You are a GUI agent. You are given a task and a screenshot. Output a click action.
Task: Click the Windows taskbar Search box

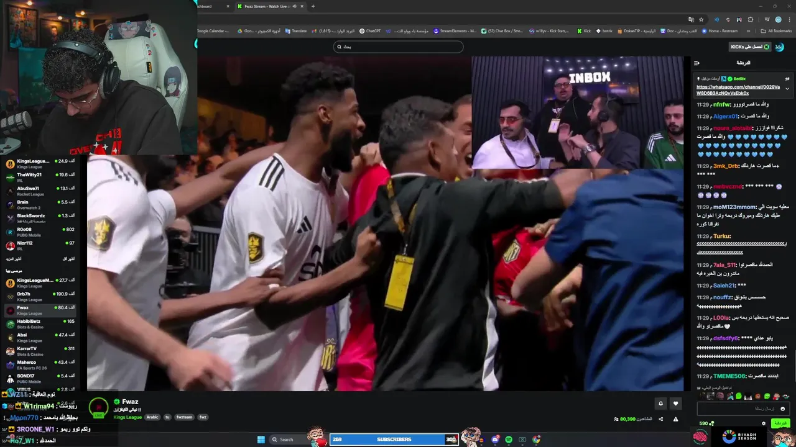[x=289, y=440]
